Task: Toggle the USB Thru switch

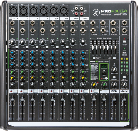Action: point(114,77)
